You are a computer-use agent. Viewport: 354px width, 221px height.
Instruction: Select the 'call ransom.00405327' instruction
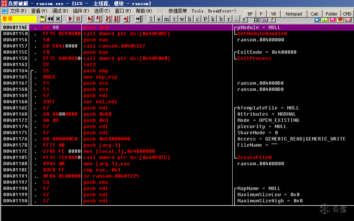[114, 46]
